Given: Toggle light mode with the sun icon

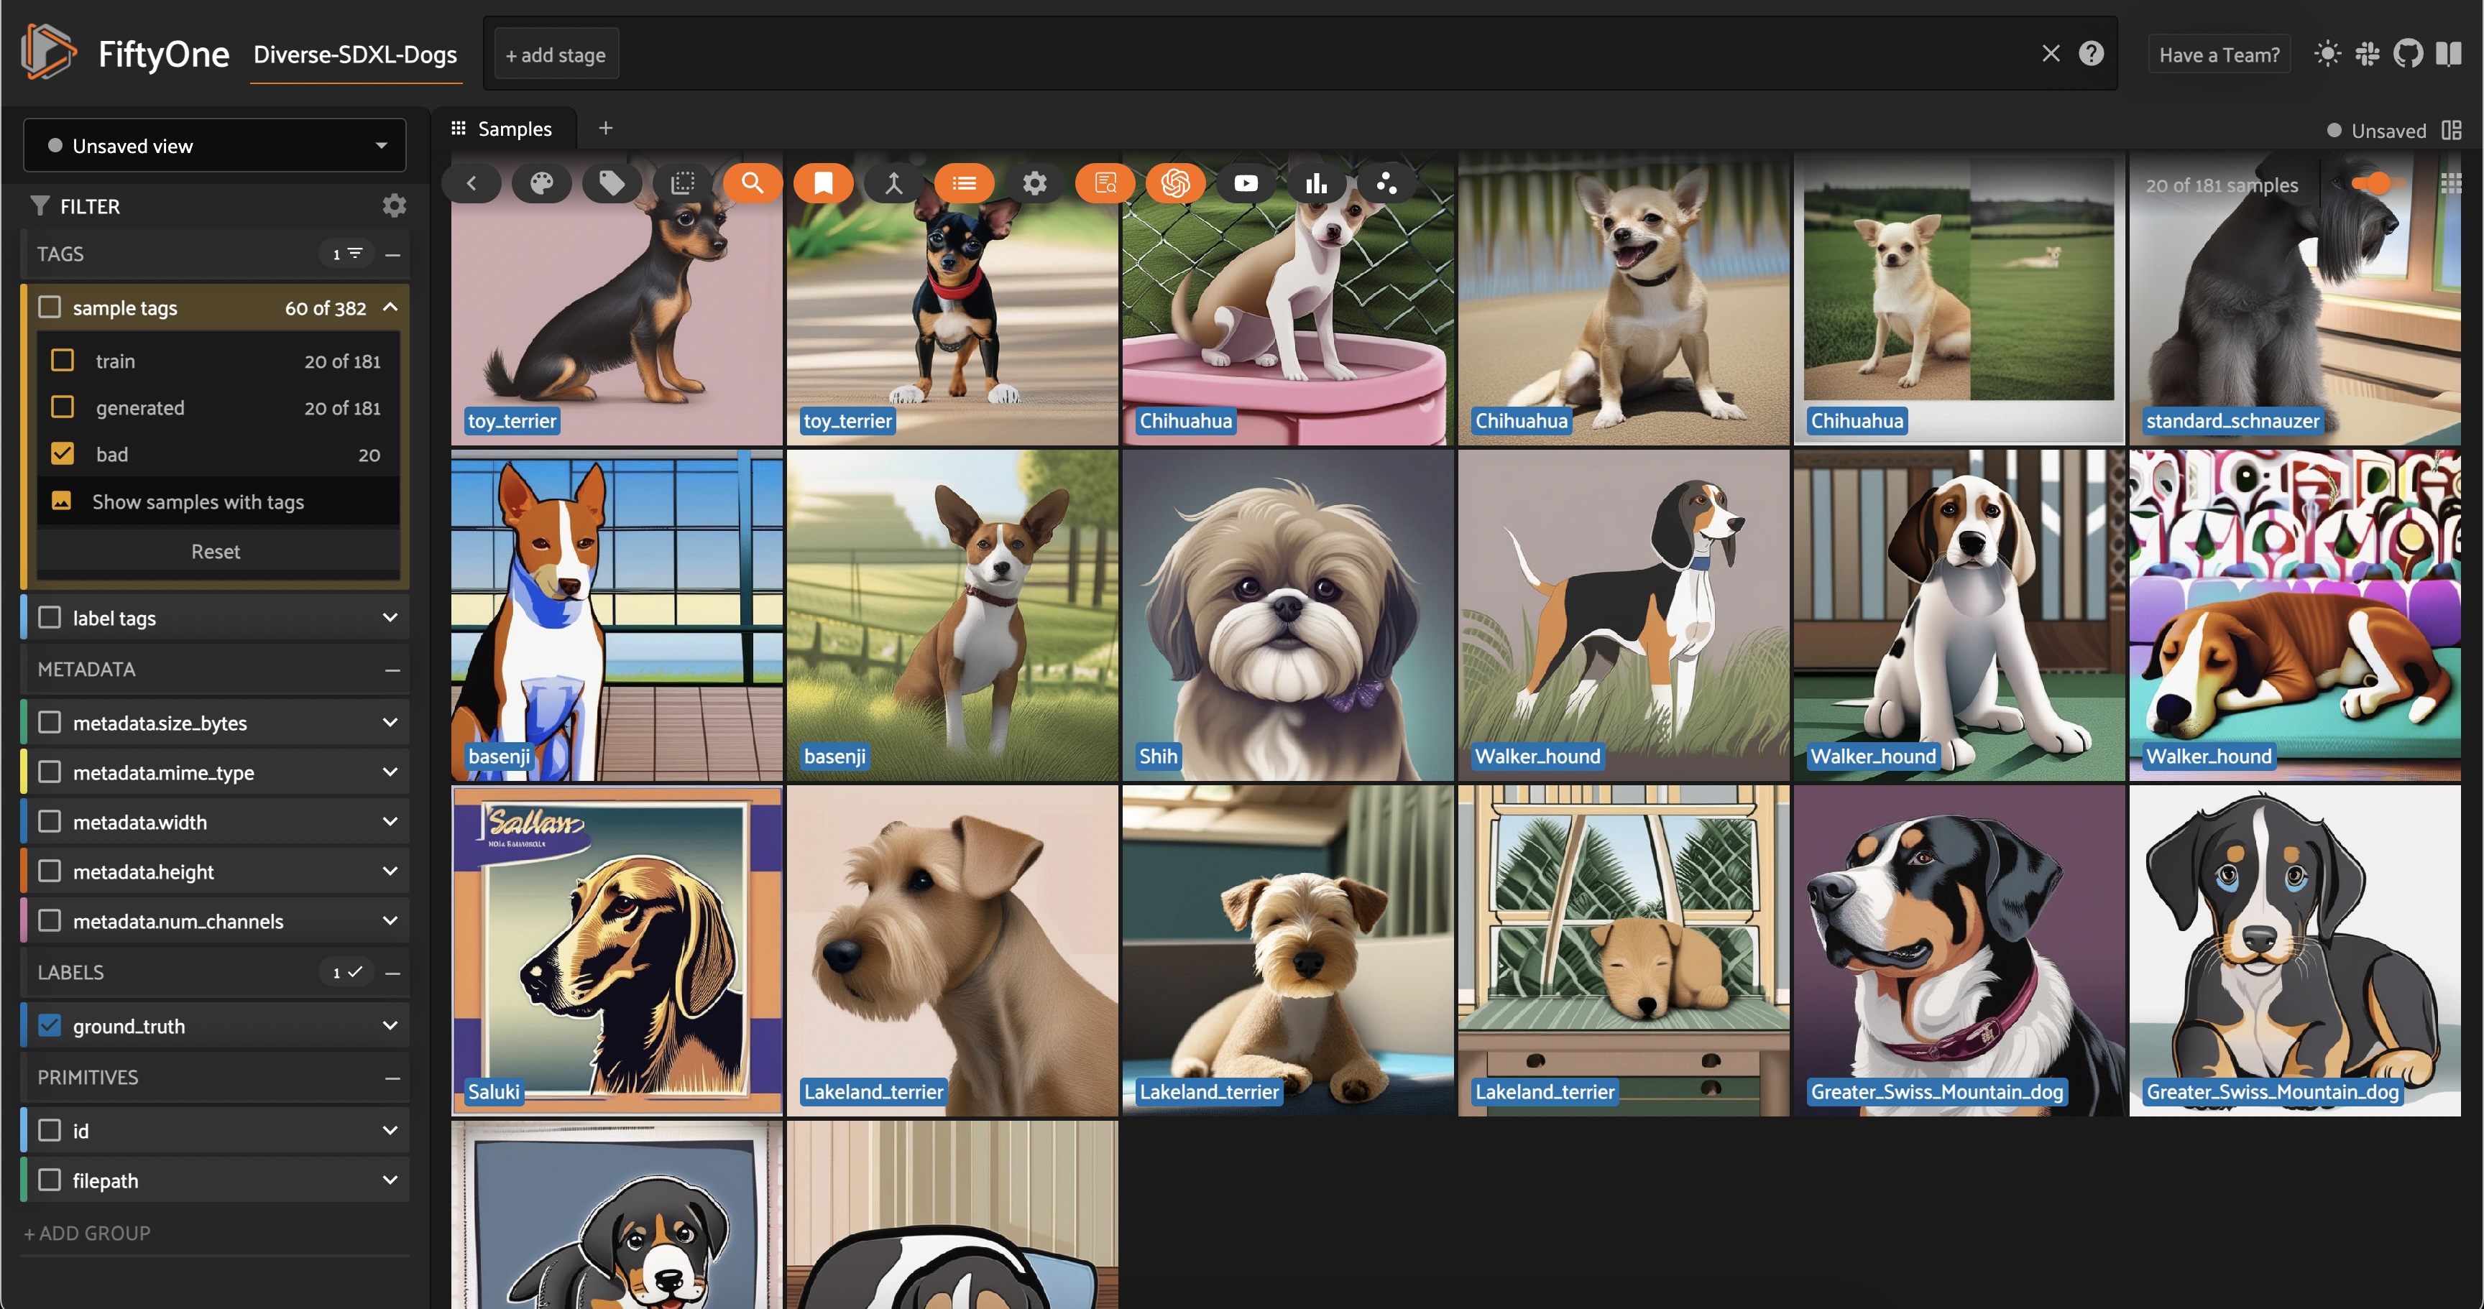Looking at the screenshot, I should (x=2327, y=54).
